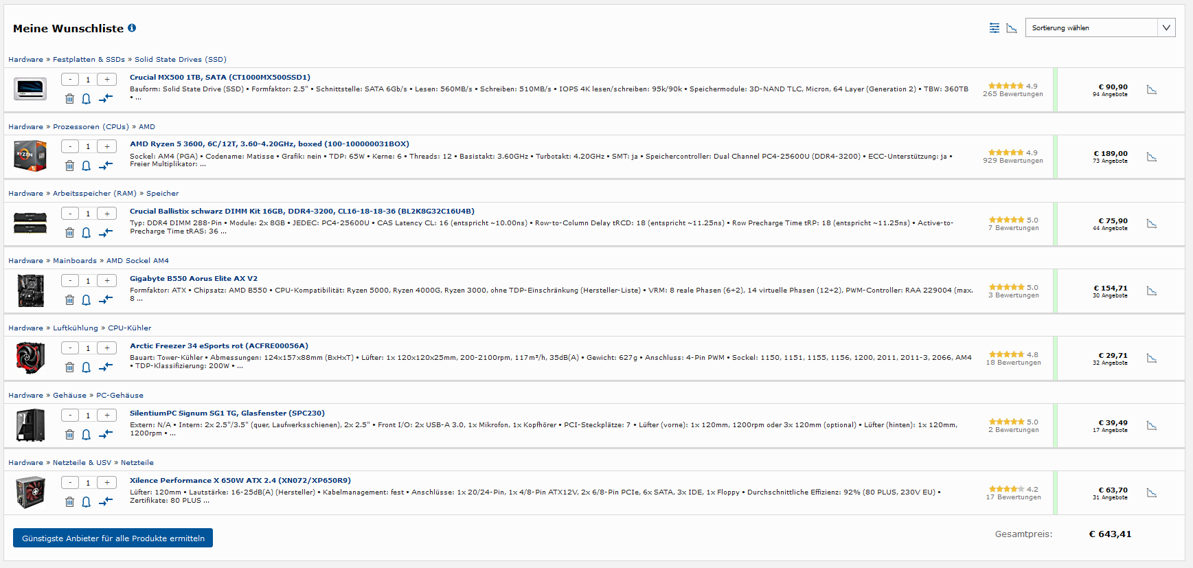Image resolution: width=1193 pixels, height=568 pixels.
Task: Open price chart icon for Ryzen 5 3600
Action: click(1152, 157)
